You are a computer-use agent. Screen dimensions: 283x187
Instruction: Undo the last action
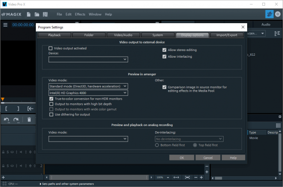[x=7, y=119]
